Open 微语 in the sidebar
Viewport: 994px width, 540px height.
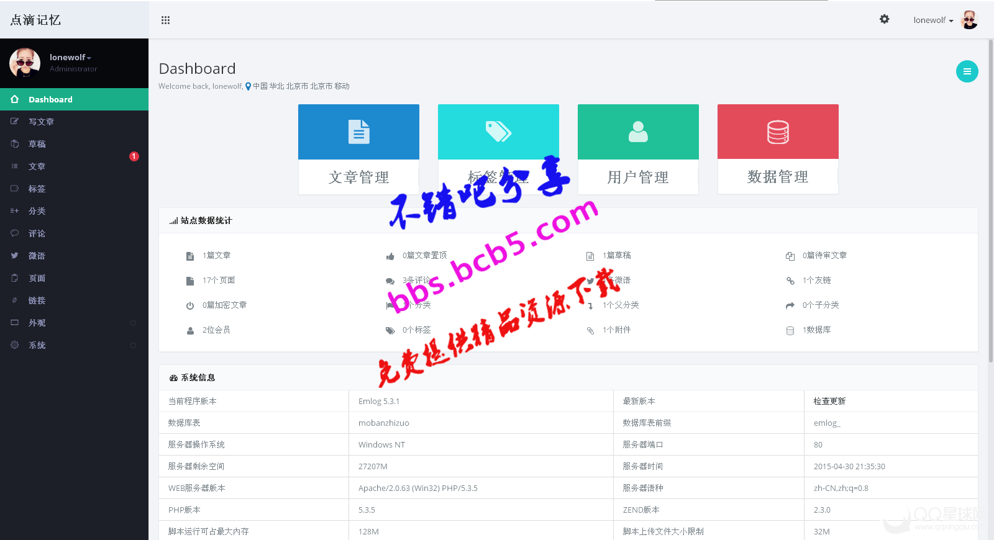tap(74, 256)
